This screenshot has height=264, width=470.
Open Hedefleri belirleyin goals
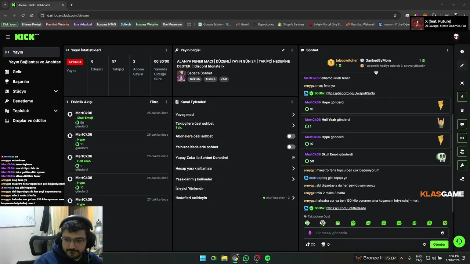(x=235, y=198)
